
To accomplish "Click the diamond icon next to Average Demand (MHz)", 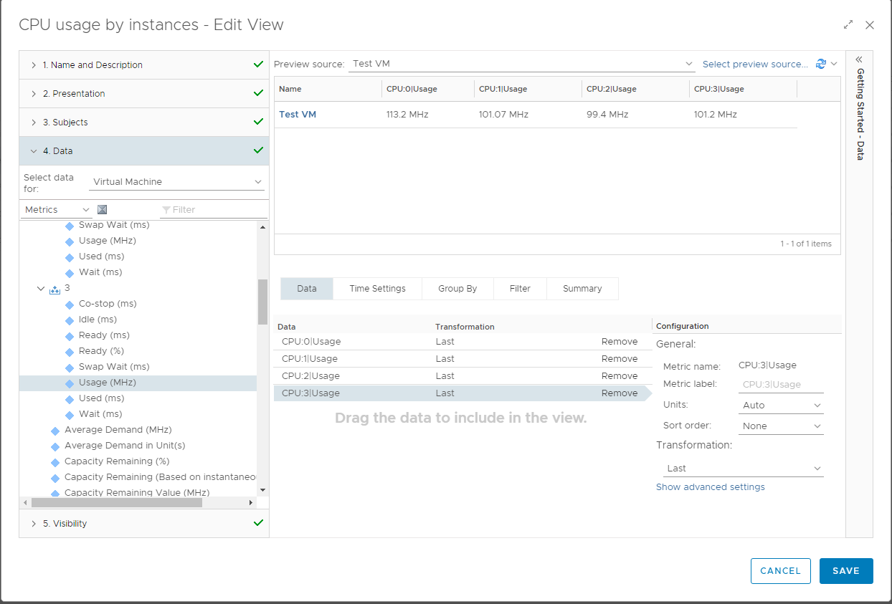I will tap(55, 430).
